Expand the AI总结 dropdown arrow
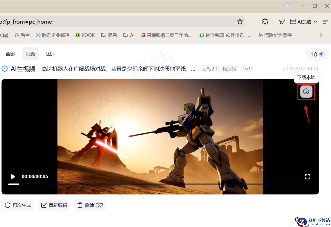 pos(316,22)
